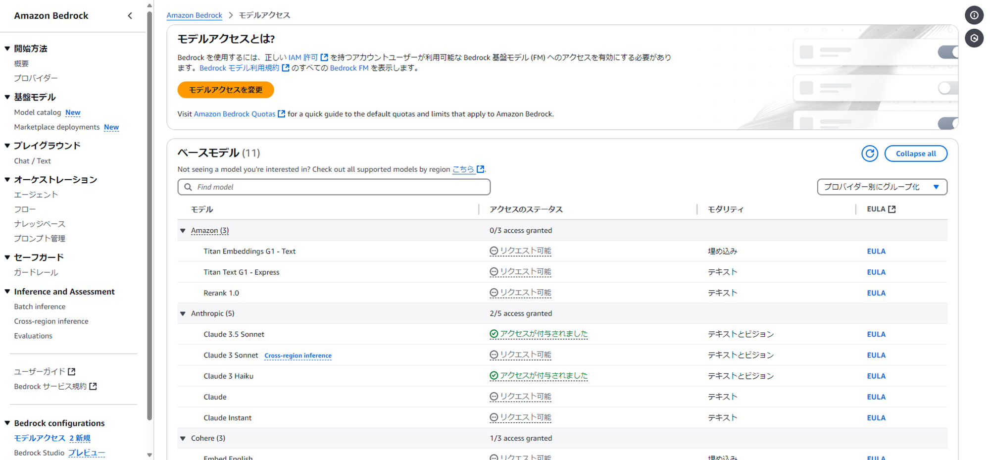The width and height of the screenshot is (990, 460).
Task: Open EULA for Claude Instant
Action: pos(876,417)
